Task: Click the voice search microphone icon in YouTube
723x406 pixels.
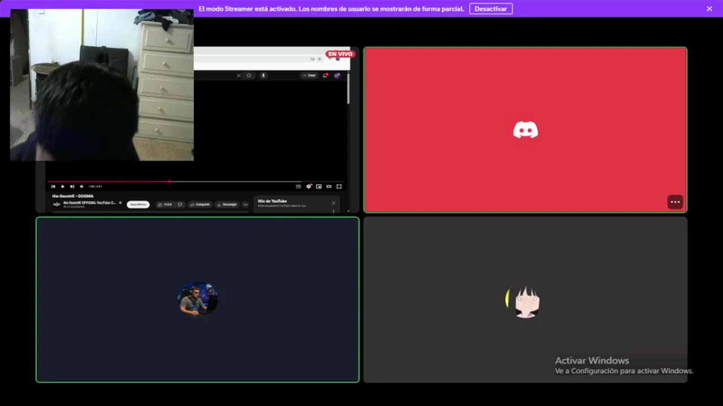Action: [x=263, y=76]
